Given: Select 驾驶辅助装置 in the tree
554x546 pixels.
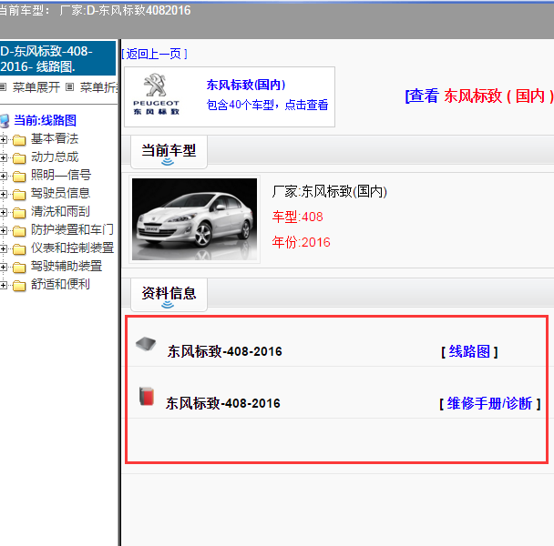Looking at the screenshot, I should (x=67, y=266).
